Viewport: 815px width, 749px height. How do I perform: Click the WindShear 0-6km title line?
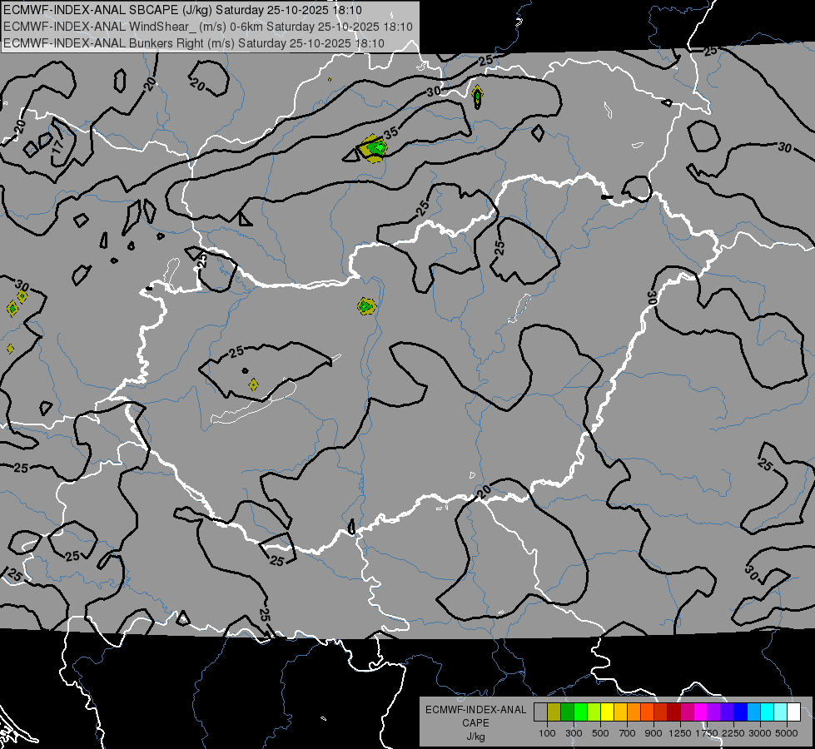click(x=208, y=27)
